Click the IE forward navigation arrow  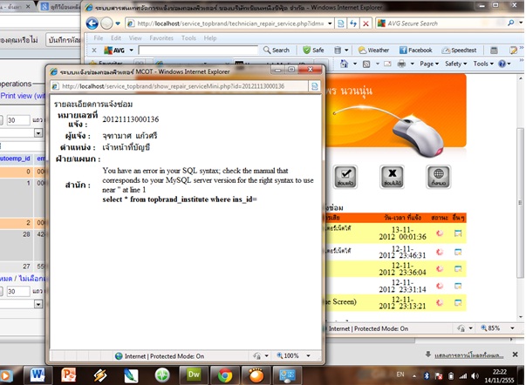(106, 24)
